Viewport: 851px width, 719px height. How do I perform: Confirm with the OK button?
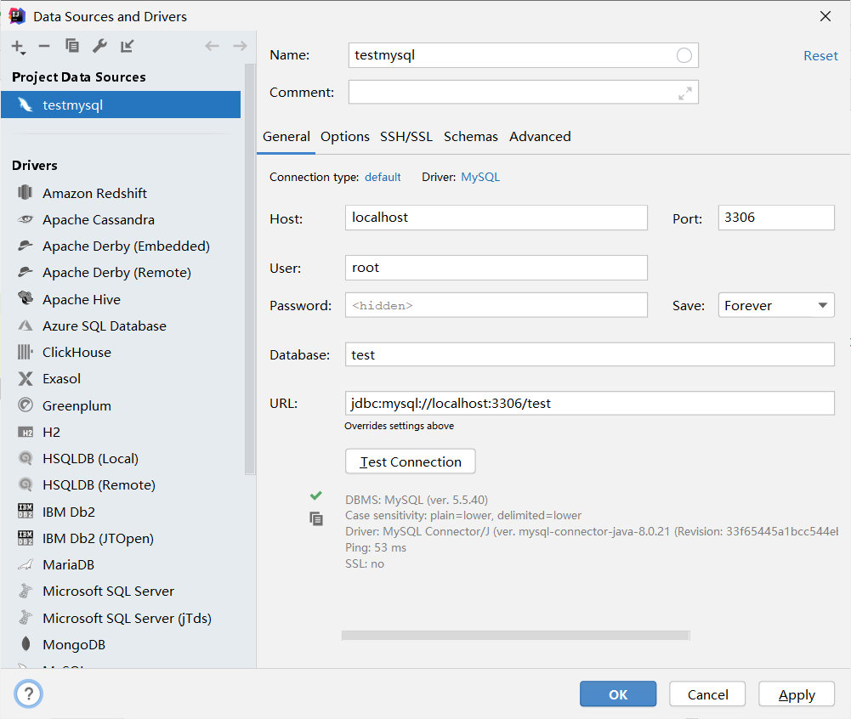(618, 694)
